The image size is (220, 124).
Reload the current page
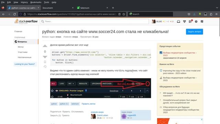[14, 14]
